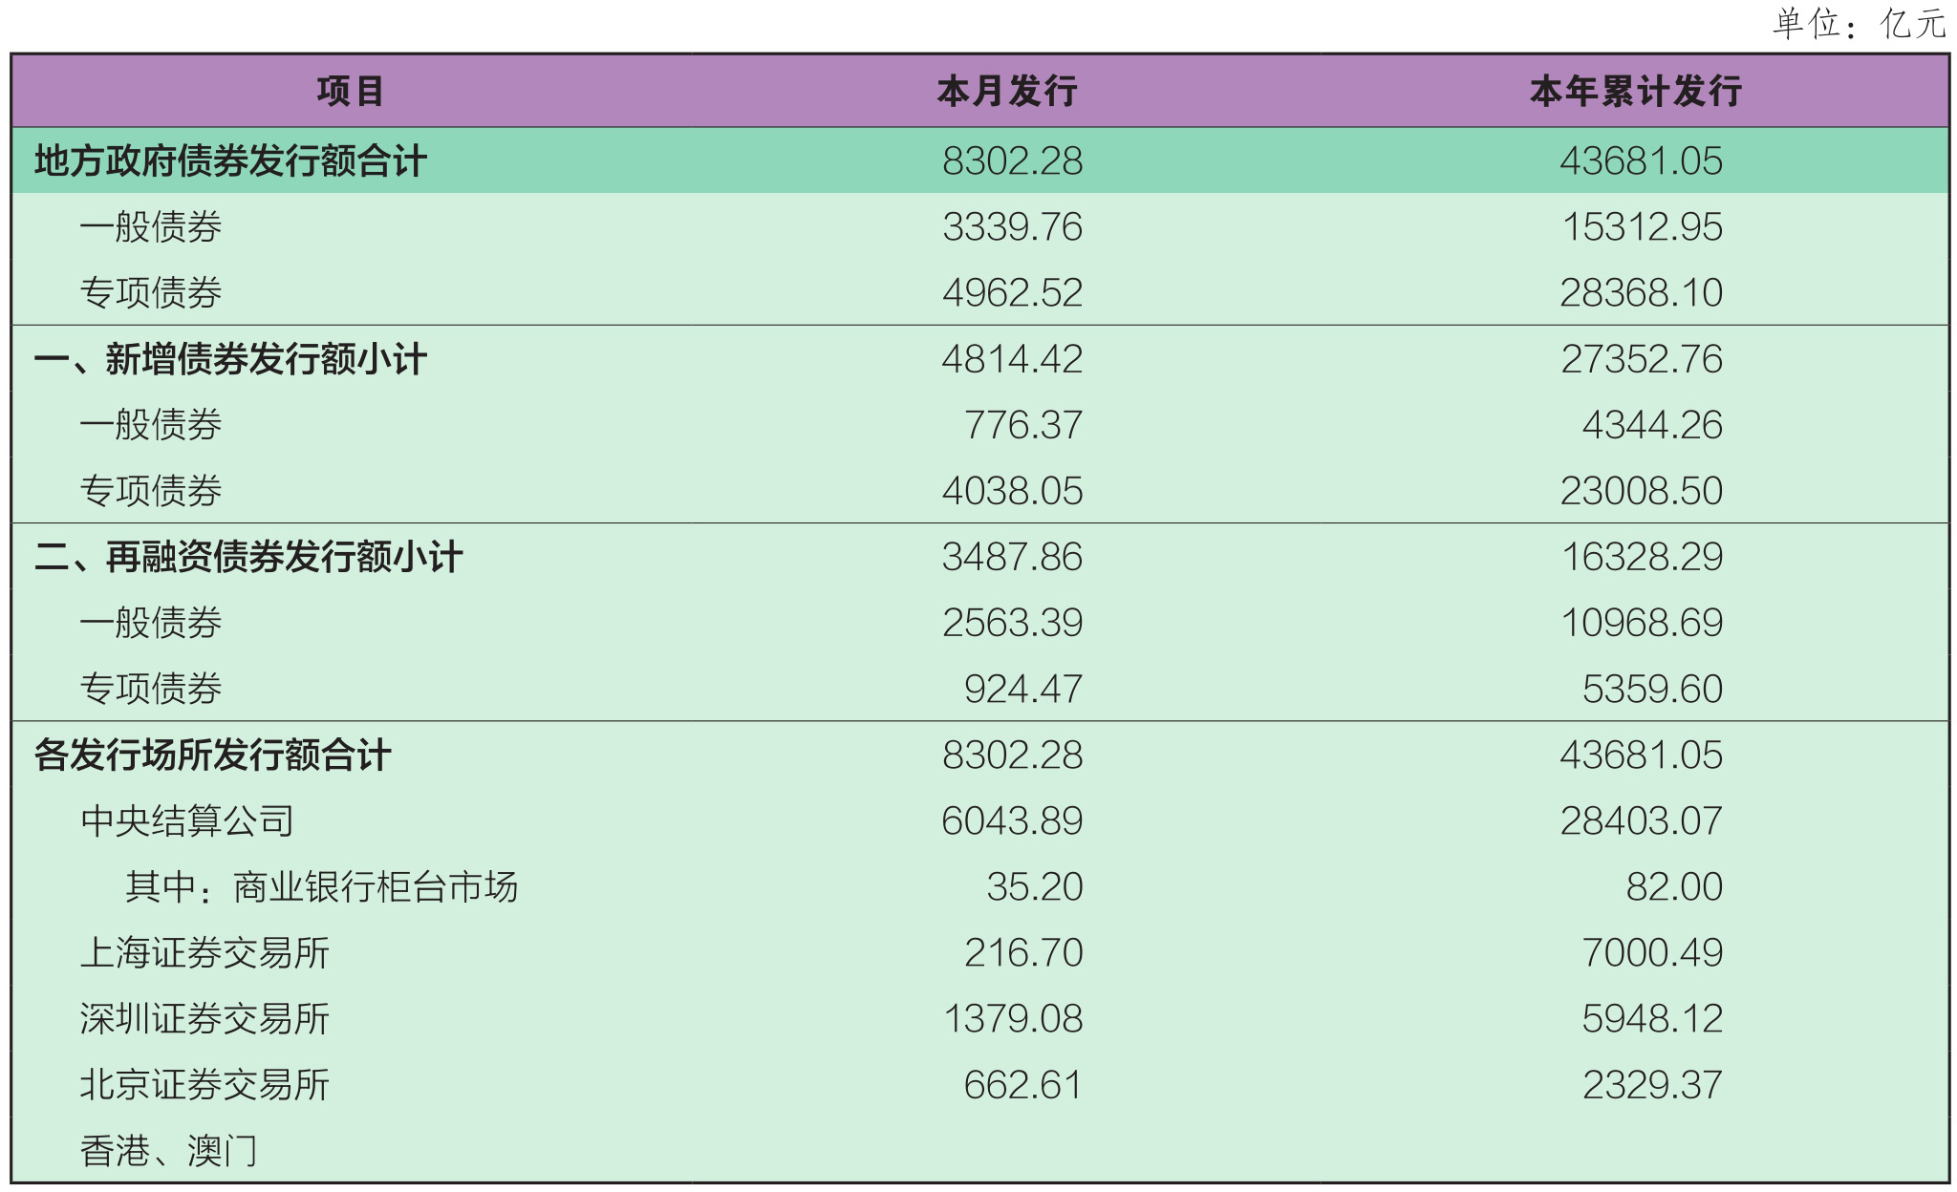Click the 上海证券交易所 row label

(204, 953)
